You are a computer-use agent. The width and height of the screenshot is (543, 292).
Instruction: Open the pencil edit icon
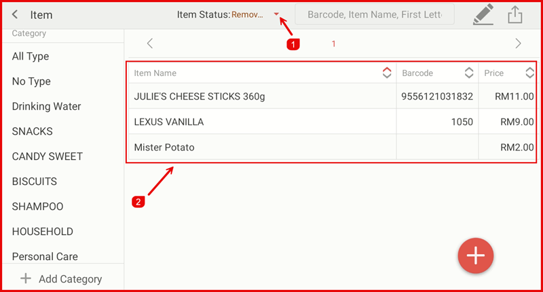pyautogui.click(x=483, y=15)
